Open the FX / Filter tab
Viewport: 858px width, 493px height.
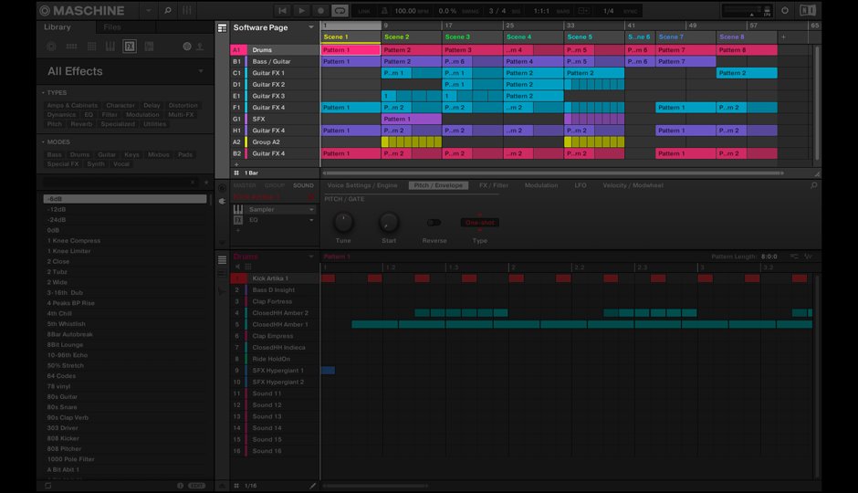click(x=494, y=185)
